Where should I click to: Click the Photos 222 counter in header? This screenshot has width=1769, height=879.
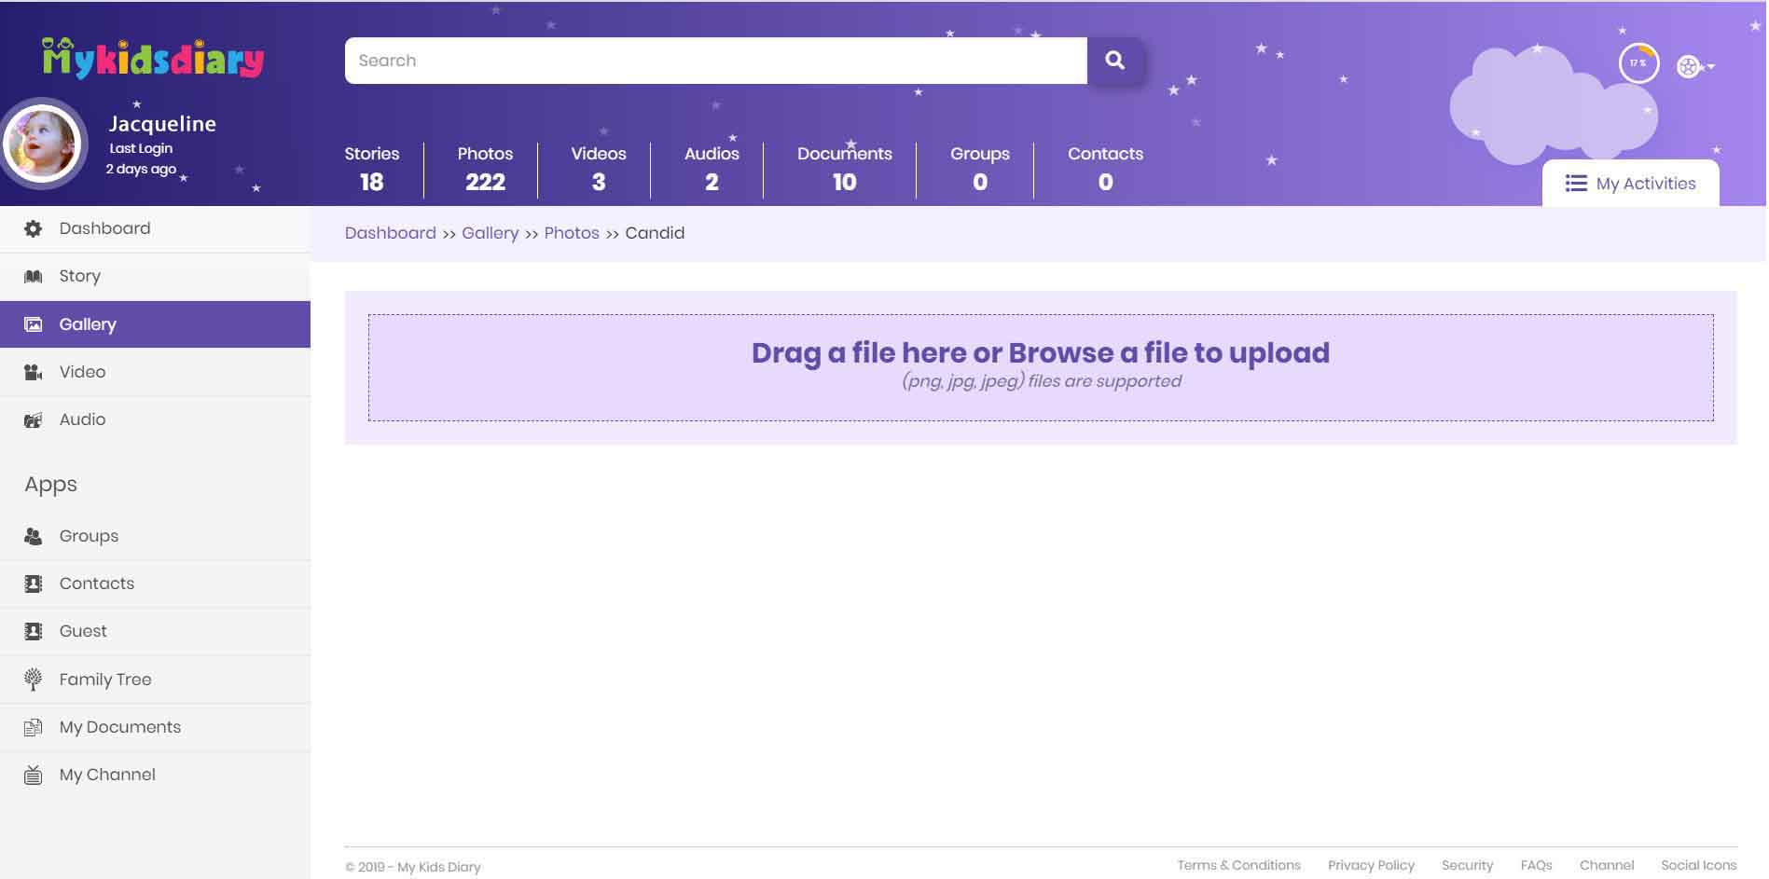click(485, 169)
